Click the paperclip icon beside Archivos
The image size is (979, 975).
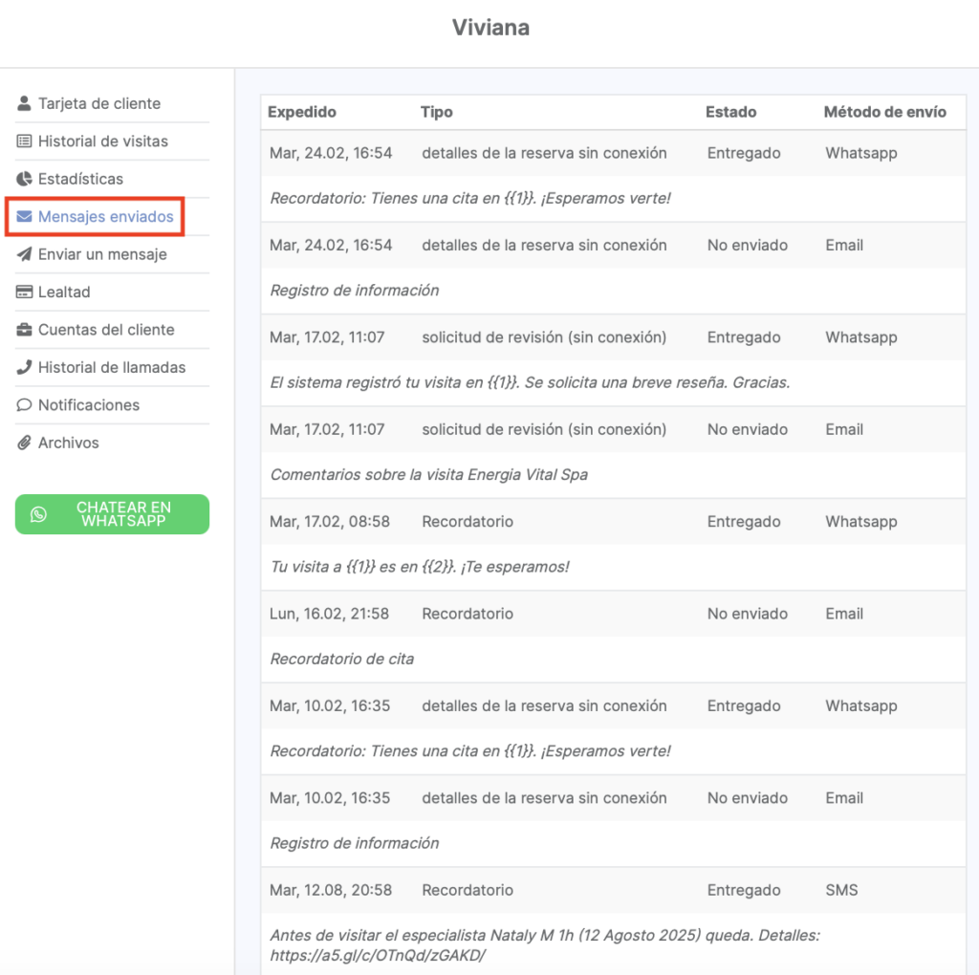(x=24, y=443)
